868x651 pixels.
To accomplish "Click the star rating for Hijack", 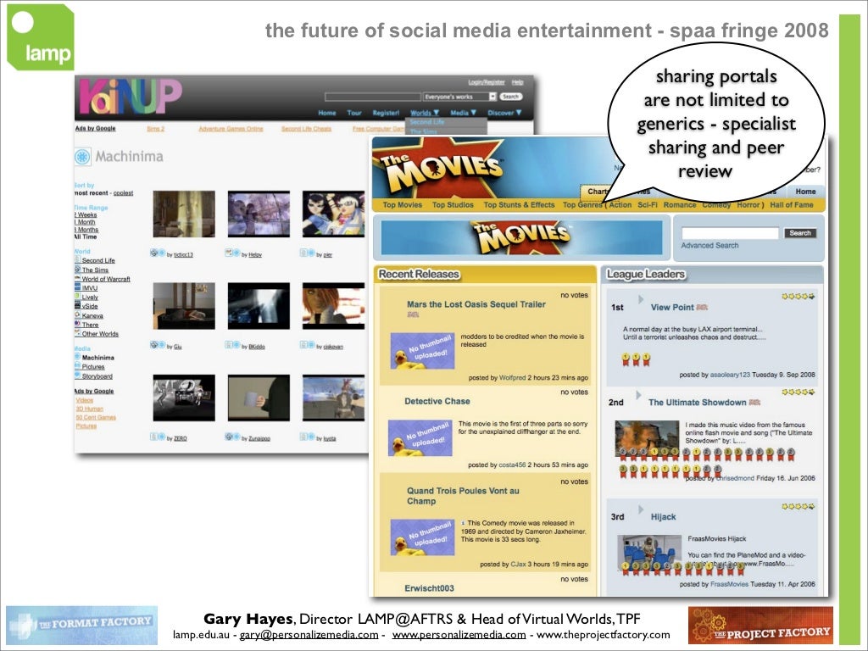I will point(798,506).
